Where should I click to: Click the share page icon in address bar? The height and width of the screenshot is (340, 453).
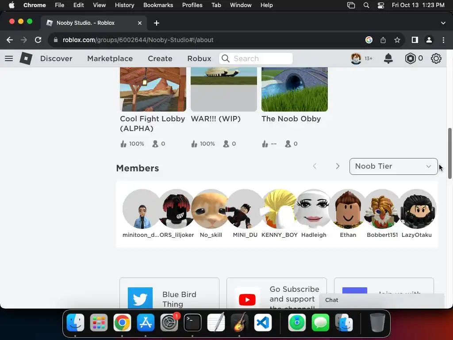[x=383, y=40]
